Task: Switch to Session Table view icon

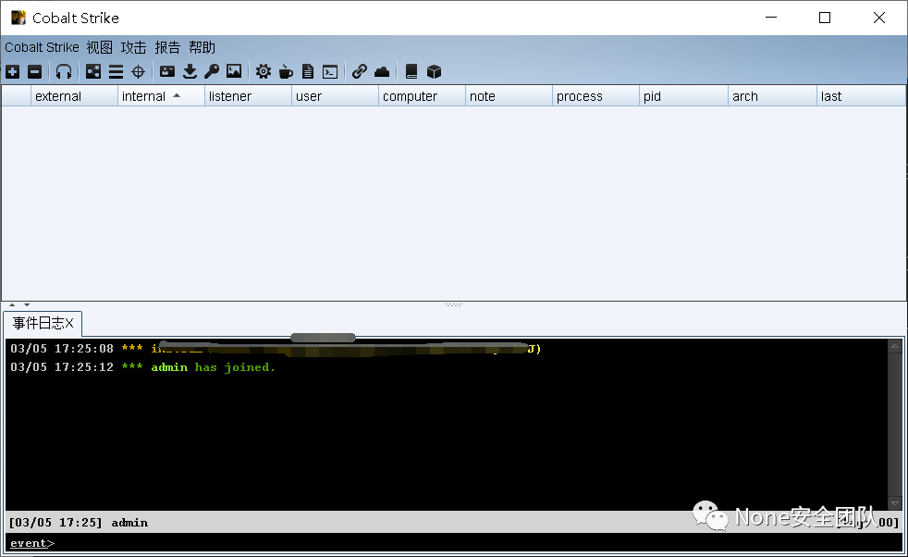Action: click(x=116, y=72)
